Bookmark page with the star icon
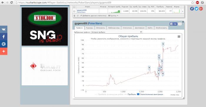Image resolution: width=206 pixels, height=107 pixels. [192, 2]
